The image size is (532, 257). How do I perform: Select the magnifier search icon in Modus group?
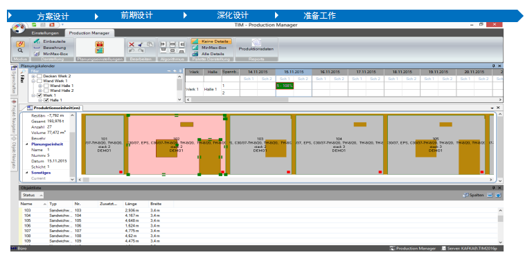tap(20, 50)
